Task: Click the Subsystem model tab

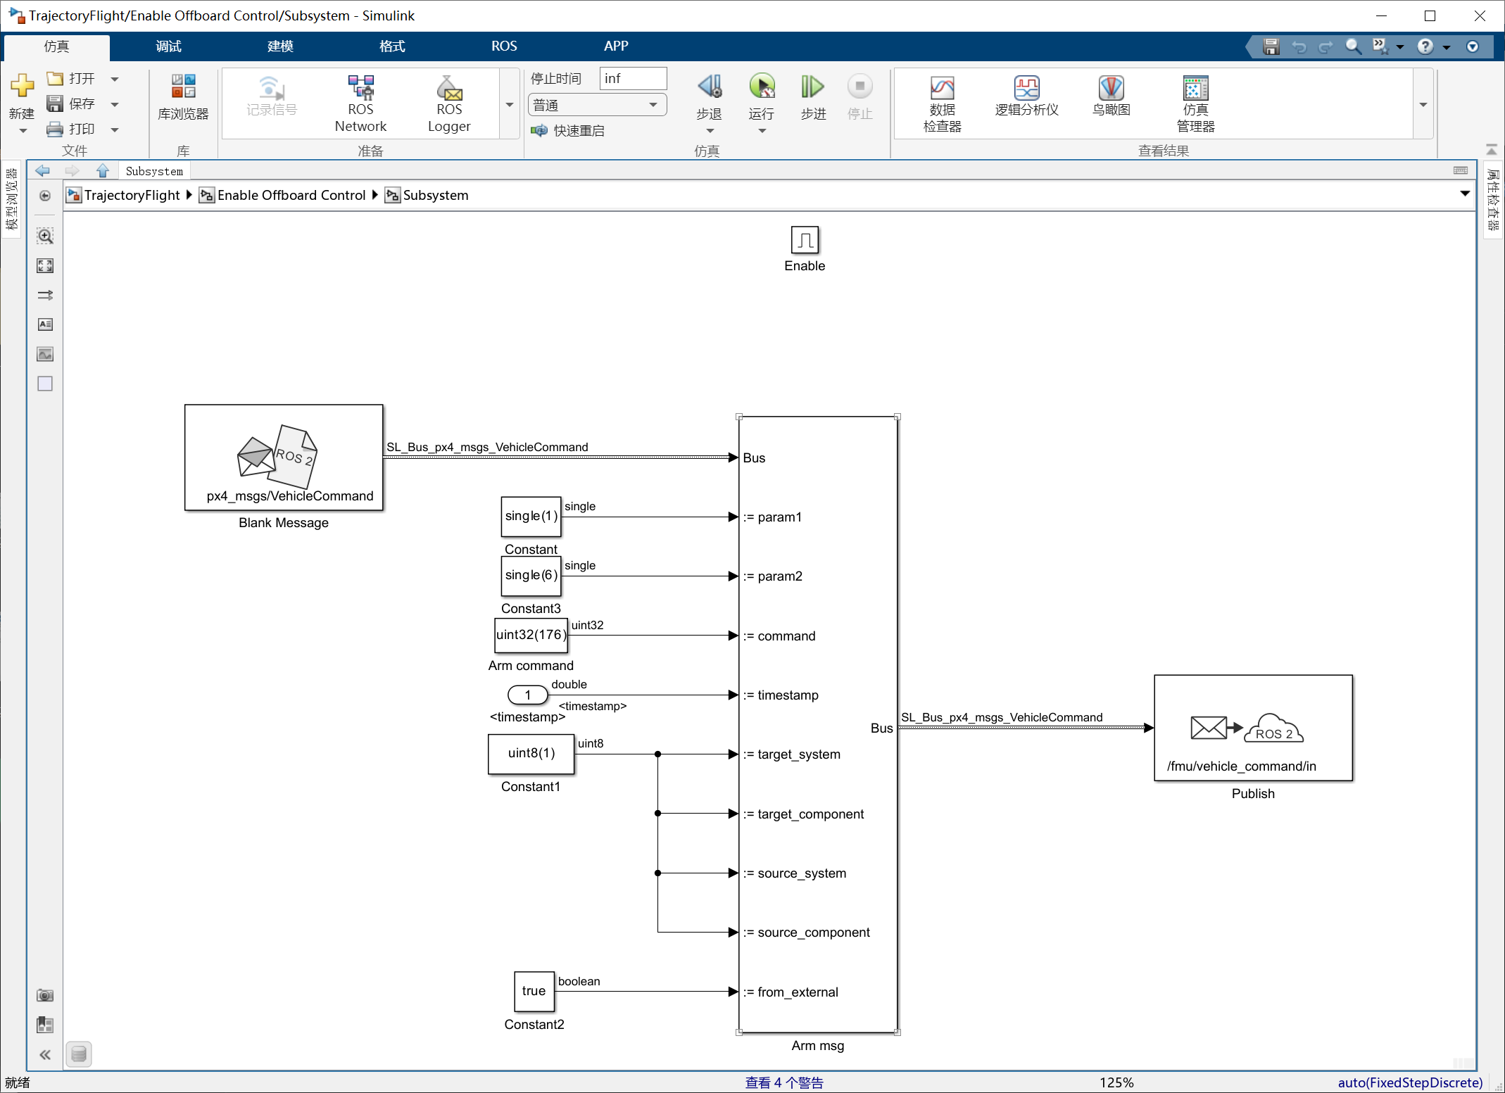Action: click(x=154, y=171)
